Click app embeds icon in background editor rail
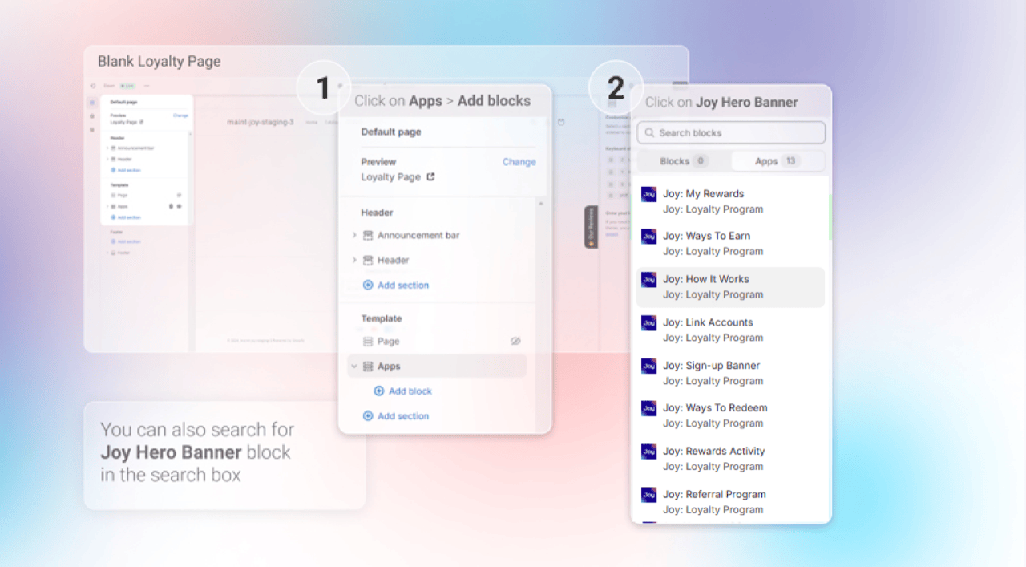Screen dimensions: 1026x567 (x=92, y=130)
